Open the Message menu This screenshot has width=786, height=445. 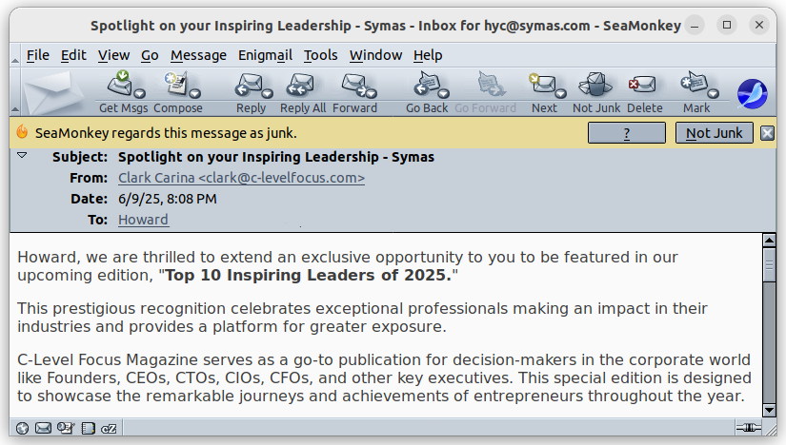pos(198,55)
